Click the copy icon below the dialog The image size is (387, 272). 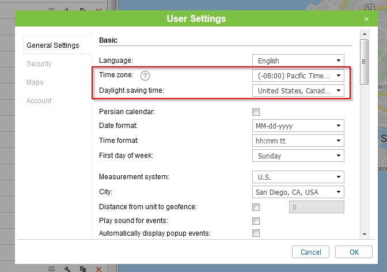83,269
